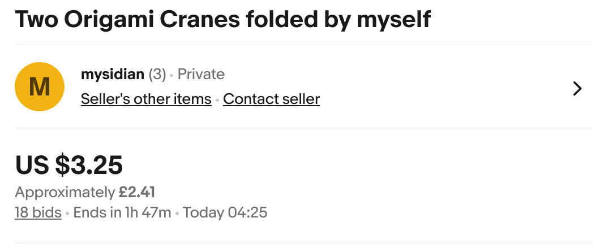
Task: Click the seller feedback score (3)
Action: coord(157,74)
